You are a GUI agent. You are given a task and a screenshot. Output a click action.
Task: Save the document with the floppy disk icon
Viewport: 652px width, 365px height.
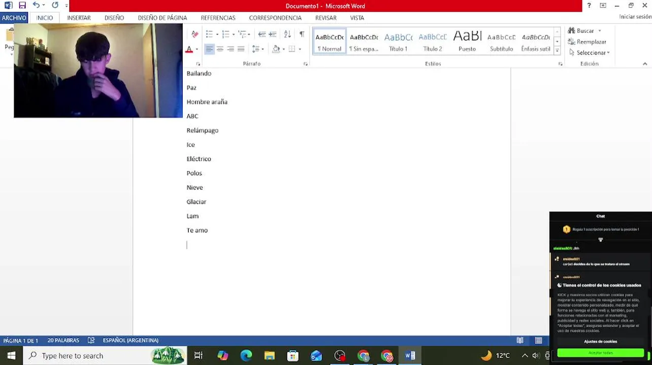[x=22, y=6]
